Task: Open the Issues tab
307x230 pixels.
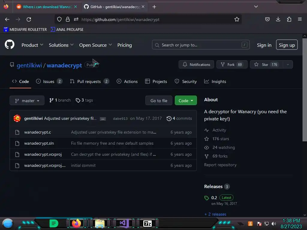Action: pos(49,81)
